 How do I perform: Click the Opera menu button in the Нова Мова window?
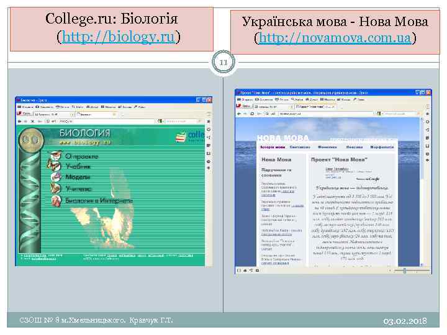click(243, 106)
